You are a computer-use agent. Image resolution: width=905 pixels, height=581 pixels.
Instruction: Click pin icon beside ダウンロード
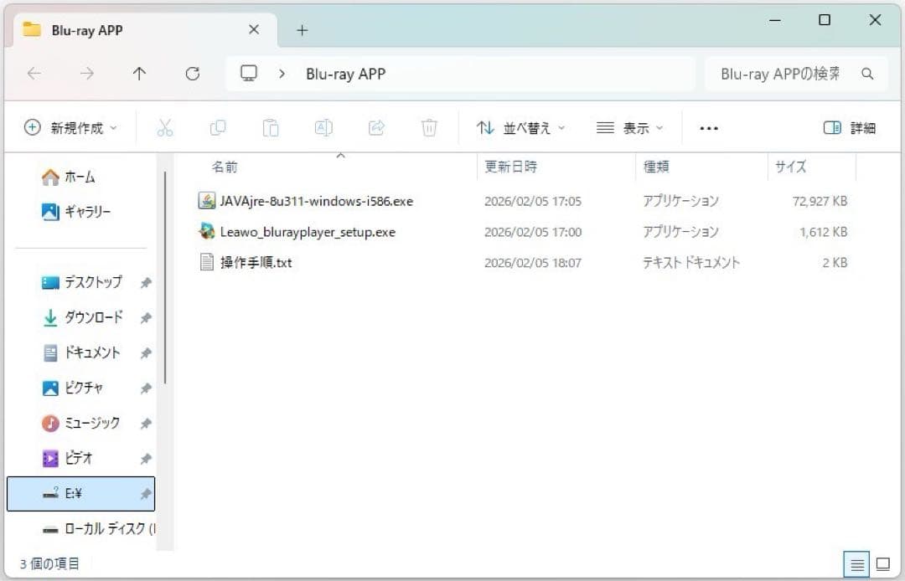coord(146,317)
